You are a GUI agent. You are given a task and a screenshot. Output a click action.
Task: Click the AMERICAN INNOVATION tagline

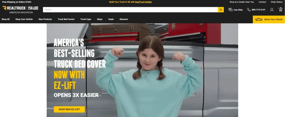21,12
